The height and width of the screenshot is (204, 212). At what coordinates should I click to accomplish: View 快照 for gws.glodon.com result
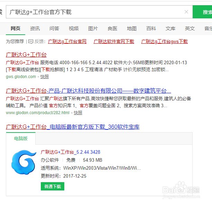click(x=45, y=77)
